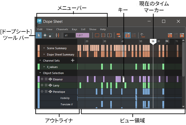Add a new channel set with plus button
This screenshot has width=186, height=125.
pyautogui.click(x=73, y=60)
